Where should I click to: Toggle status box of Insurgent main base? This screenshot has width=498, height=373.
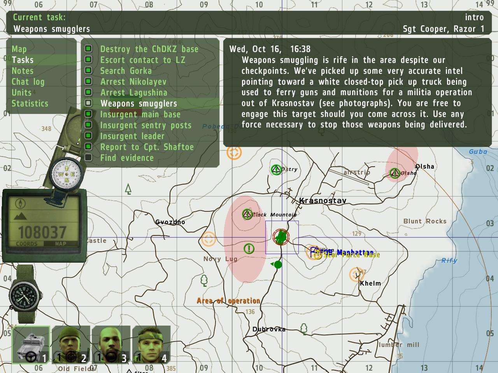(x=88, y=114)
